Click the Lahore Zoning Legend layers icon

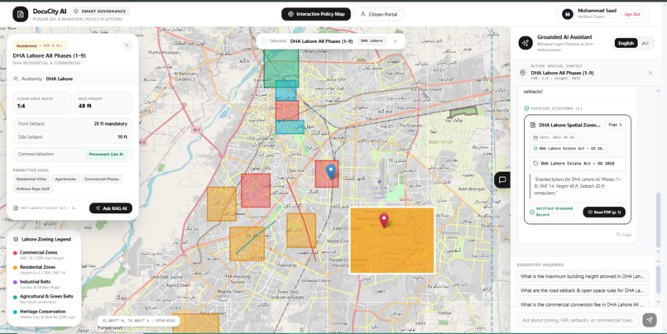click(16, 239)
